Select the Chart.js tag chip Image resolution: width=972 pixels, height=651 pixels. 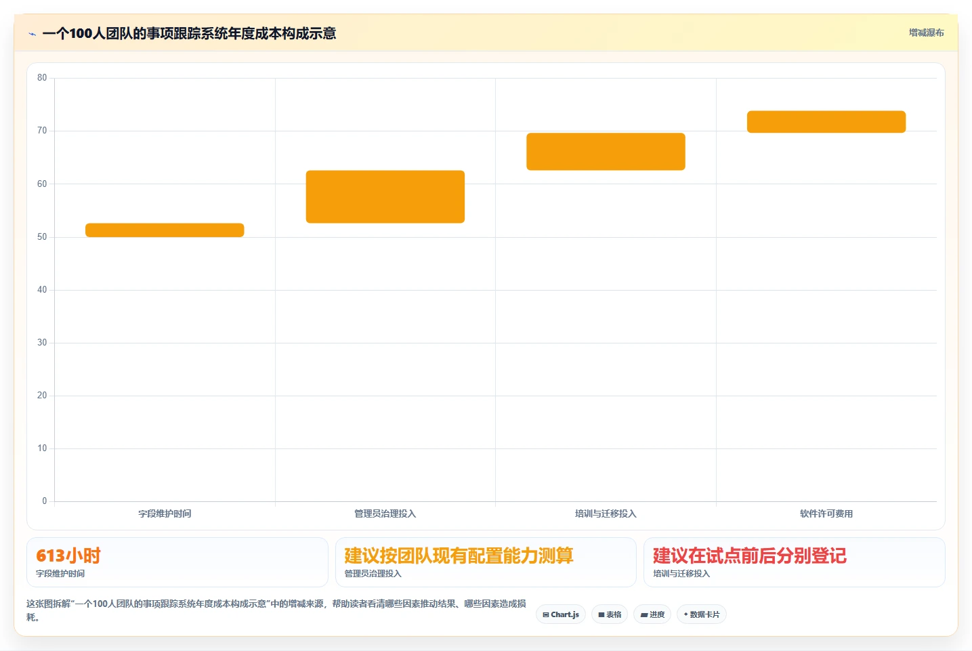tap(561, 614)
